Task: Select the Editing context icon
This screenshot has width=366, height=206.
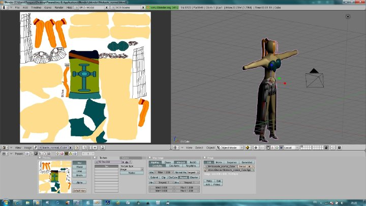Action: [x=44, y=154]
